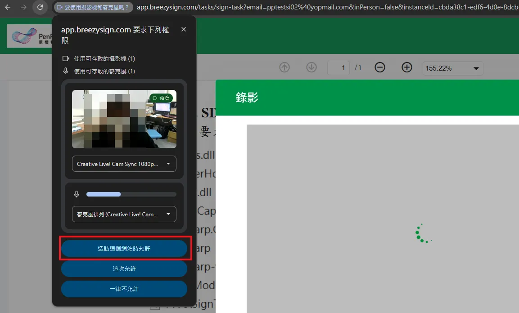
Task: Open the microphone array device dropdown
Action: click(124, 215)
